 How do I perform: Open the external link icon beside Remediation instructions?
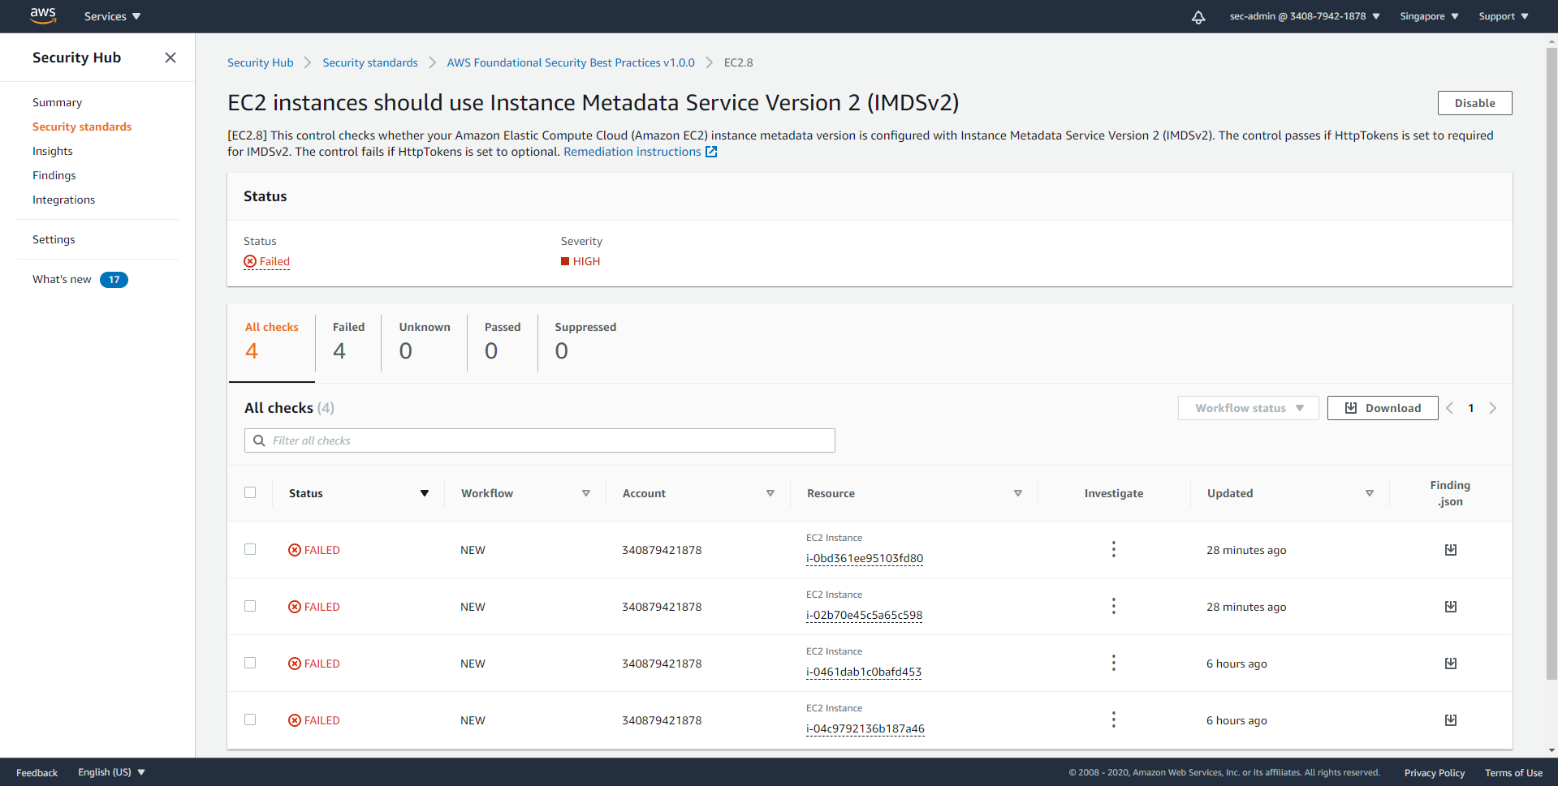click(x=711, y=152)
